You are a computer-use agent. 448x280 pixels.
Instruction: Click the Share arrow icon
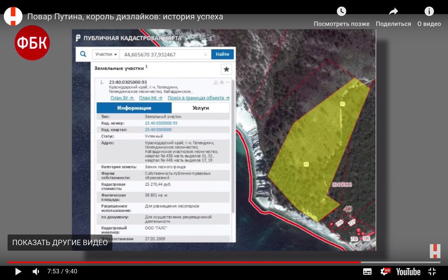pos(393,11)
